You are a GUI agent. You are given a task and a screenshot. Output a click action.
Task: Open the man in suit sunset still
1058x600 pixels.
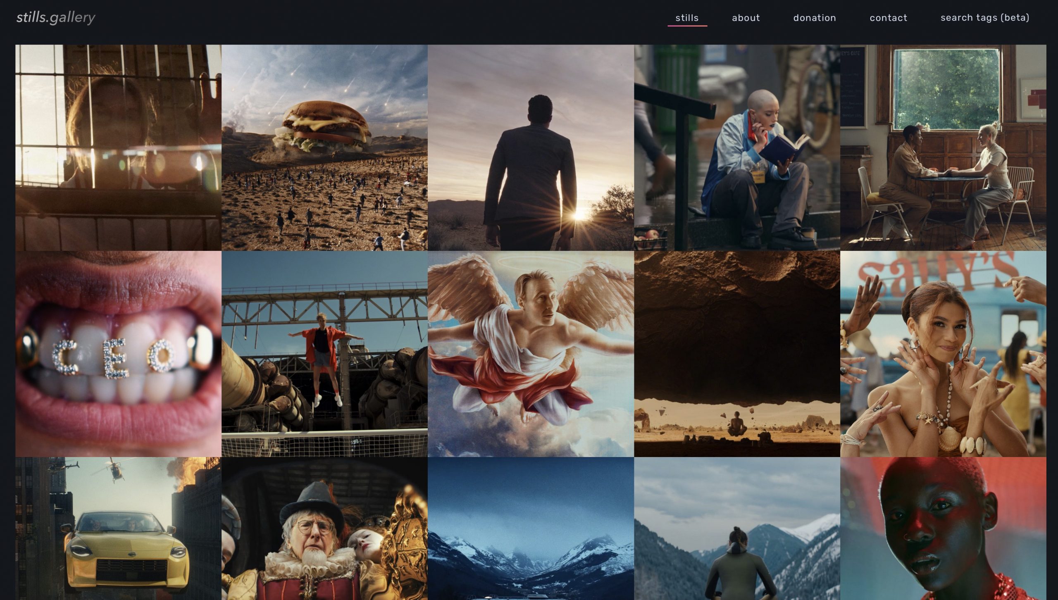531,148
